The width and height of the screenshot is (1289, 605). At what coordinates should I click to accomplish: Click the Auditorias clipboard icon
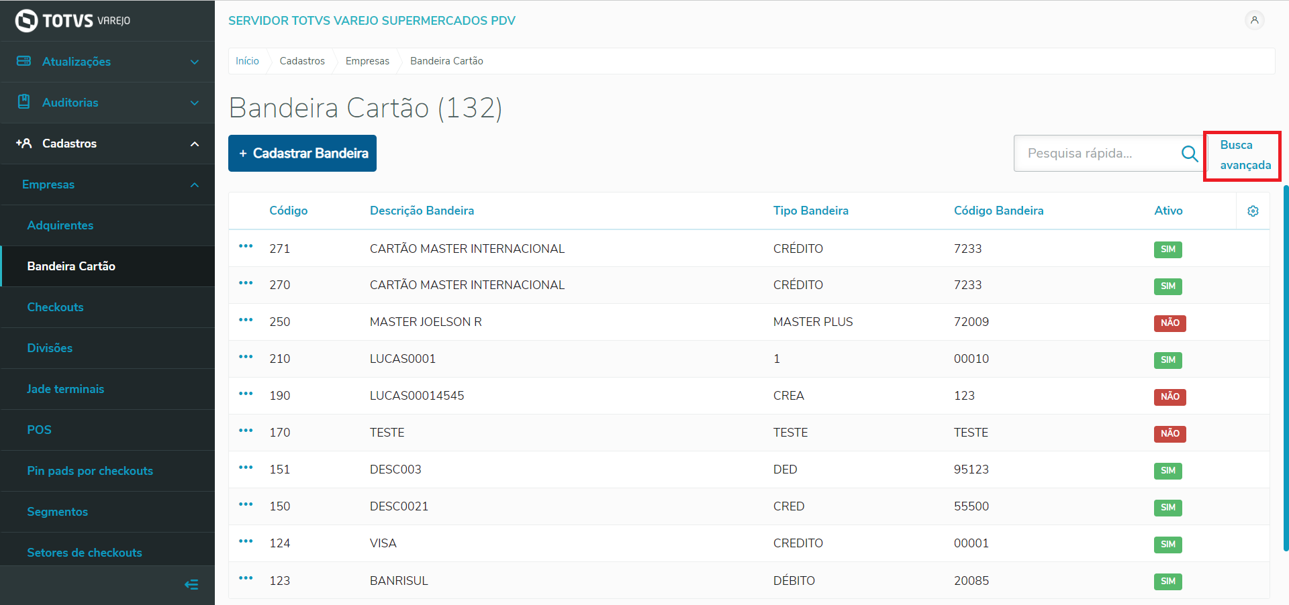(24, 102)
